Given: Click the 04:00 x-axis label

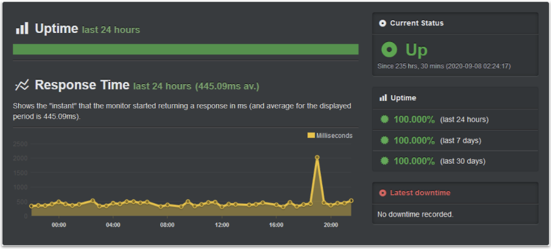Looking at the screenshot, I should 113,225.
